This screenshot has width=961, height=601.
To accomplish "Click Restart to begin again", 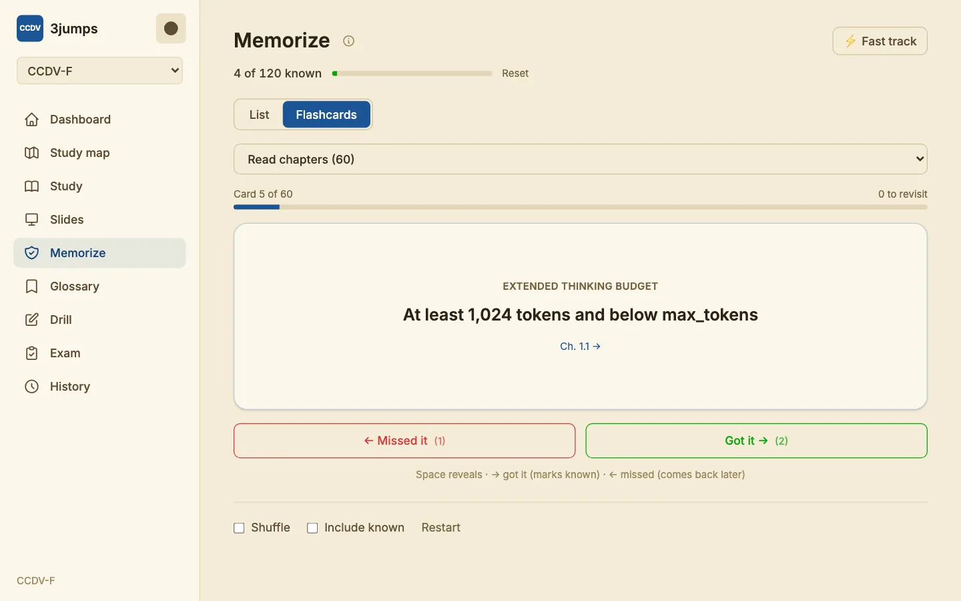I will pyautogui.click(x=441, y=528).
